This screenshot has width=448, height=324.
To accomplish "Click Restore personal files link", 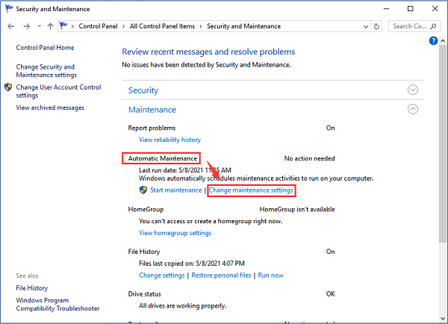I will (x=221, y=275).
